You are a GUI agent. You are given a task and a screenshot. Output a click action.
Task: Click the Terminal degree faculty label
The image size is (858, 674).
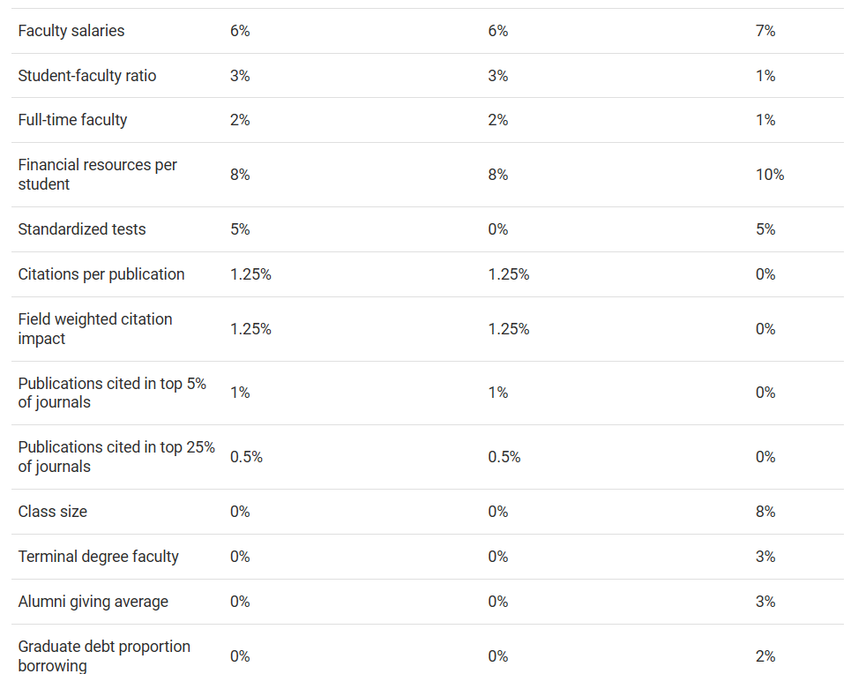click(98, 557)
